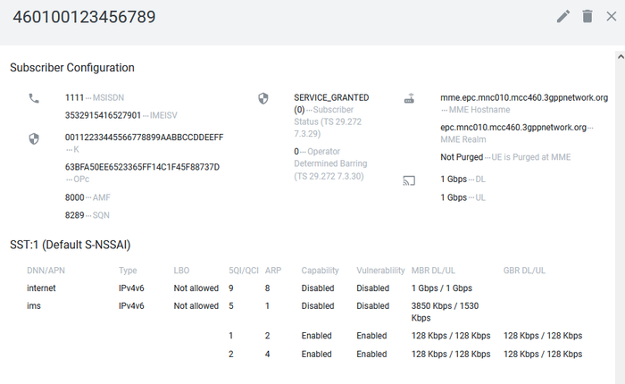Click the MME hostname text
Screen dimensions: 625x384
[x=524, y=97]
